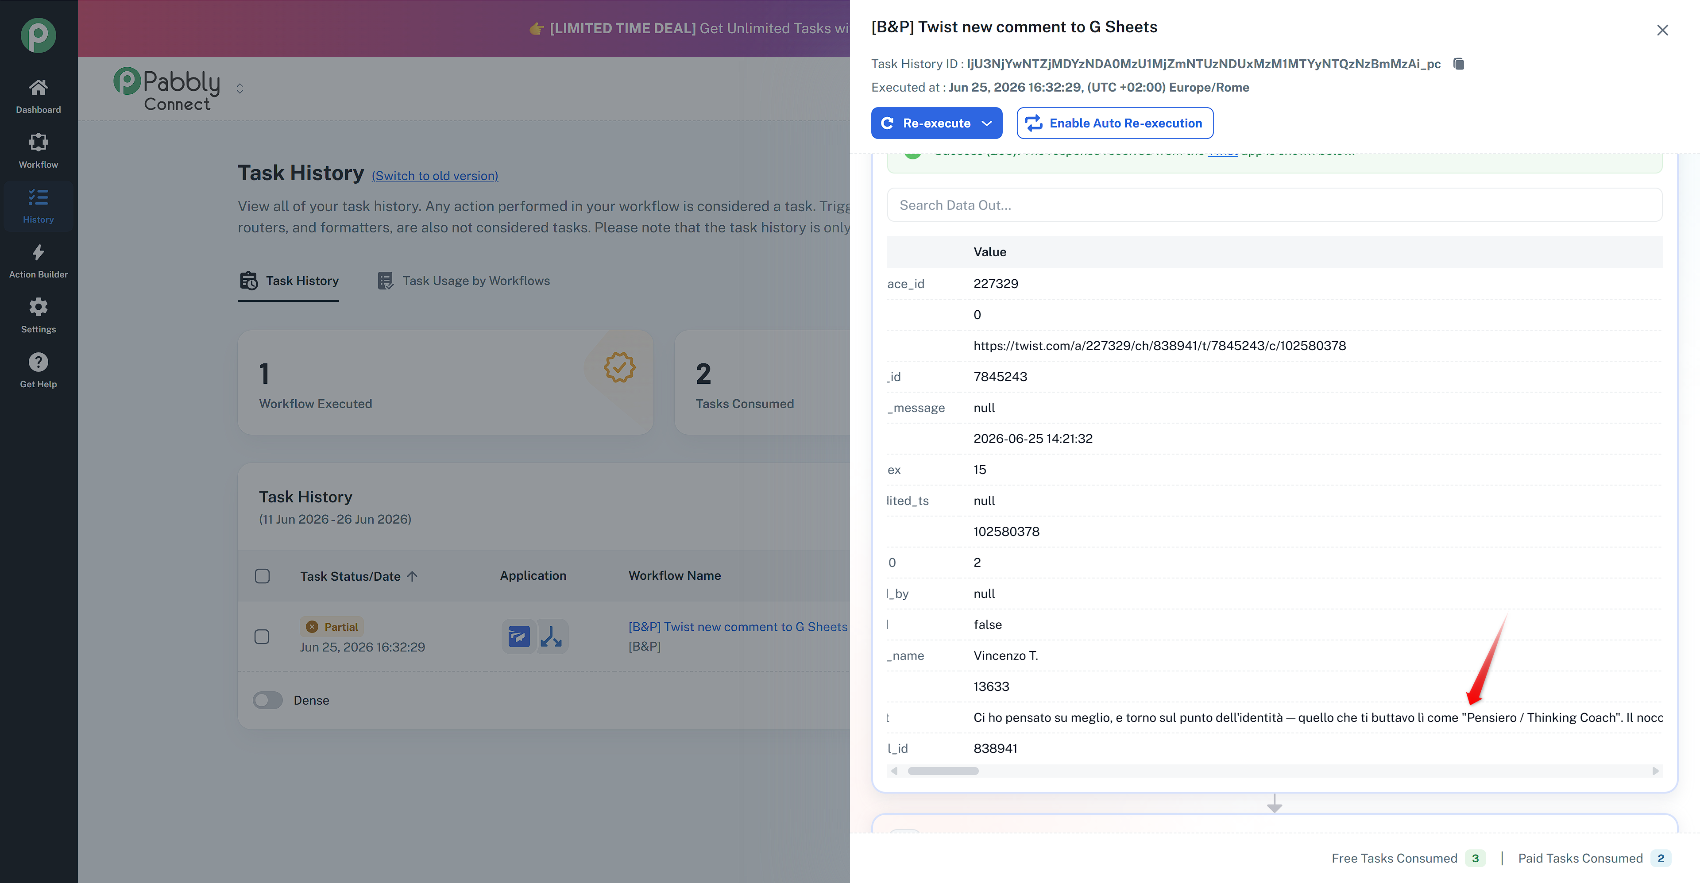Check the Partial task row checkbox
The height and width of the screenshot is (883, 1700).
262,637
